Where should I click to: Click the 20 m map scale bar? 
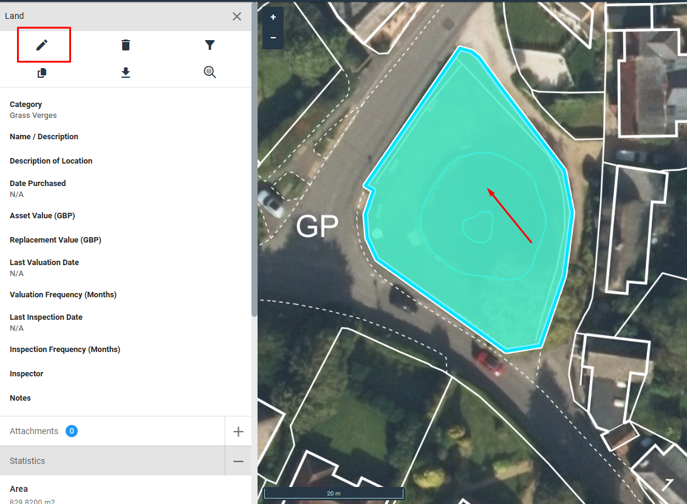coord(333,493)
